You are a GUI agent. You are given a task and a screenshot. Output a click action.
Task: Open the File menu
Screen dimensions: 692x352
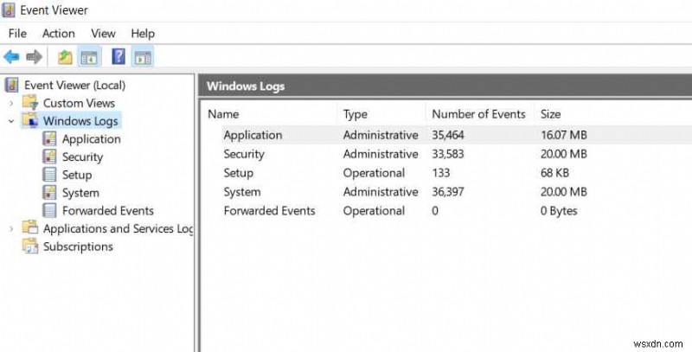tap(17, 34)
